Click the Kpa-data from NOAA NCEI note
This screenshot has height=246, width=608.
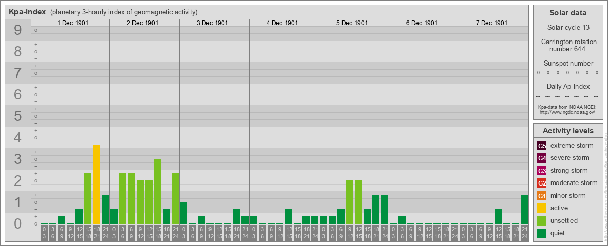click(x=566, y=107)
